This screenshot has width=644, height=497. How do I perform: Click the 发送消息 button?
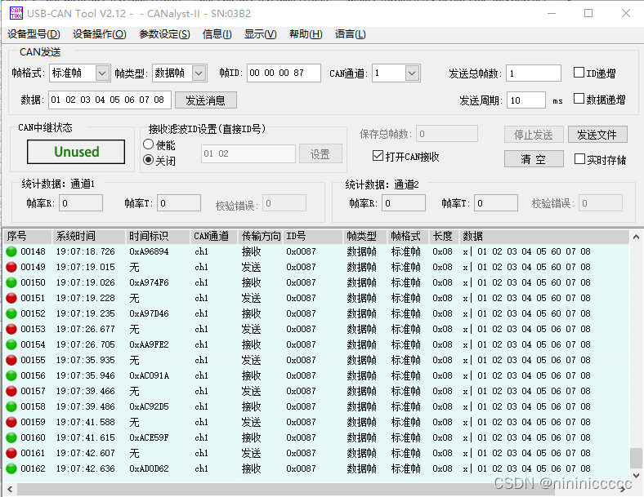[206, 100]
